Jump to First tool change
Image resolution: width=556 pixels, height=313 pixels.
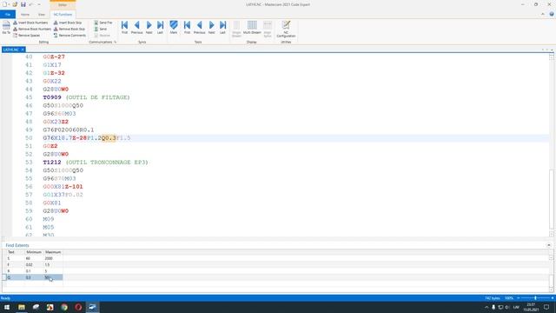coord(188,27)
